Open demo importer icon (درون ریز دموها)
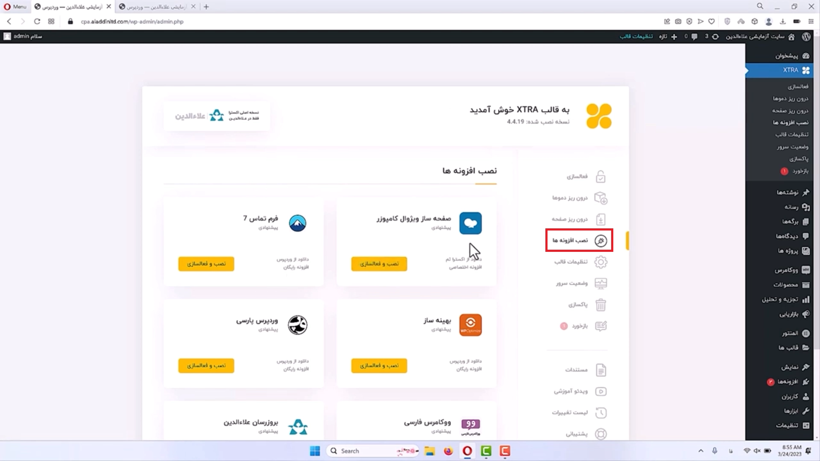 pos(601,198)
